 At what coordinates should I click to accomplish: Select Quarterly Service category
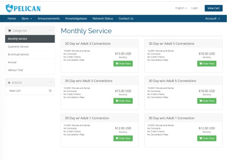point(18,47)
